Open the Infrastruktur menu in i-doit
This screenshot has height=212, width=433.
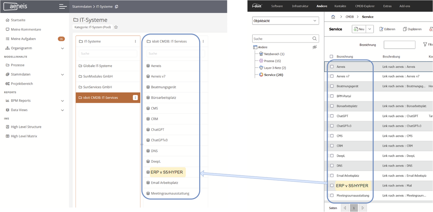300,6
